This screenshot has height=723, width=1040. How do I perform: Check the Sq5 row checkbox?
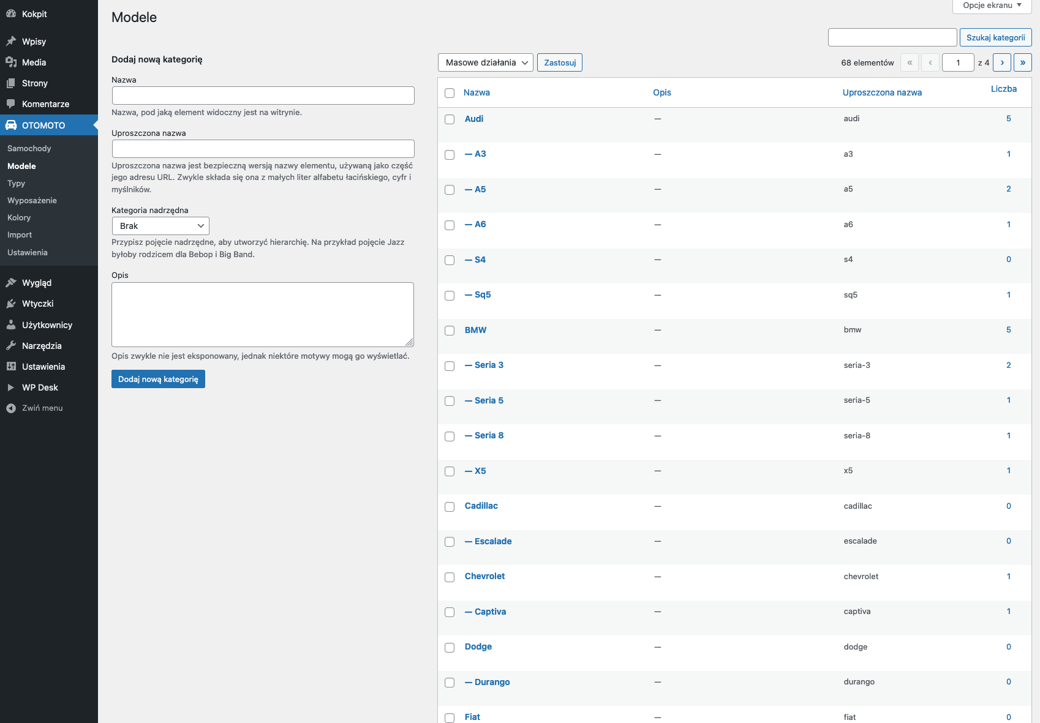coord(450,296)
